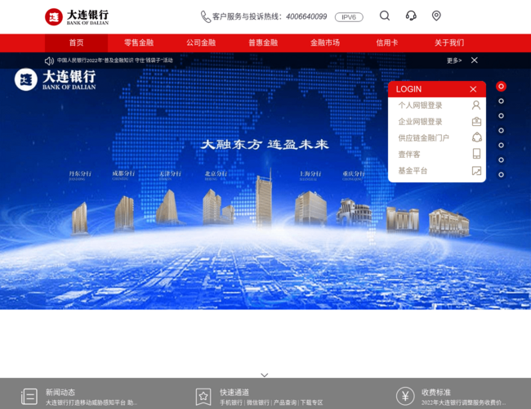Screen dimensions: 531x409
Task: Go to 关于我们 menu tab
Action: pyautogui.click(x=449, y=43)
